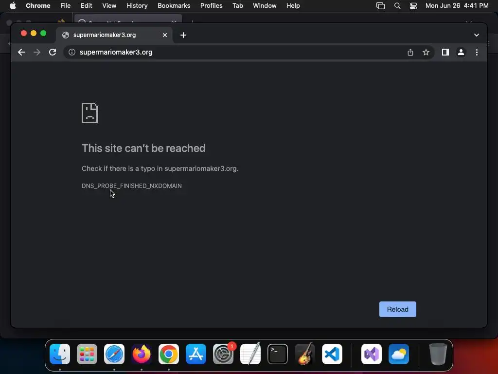Screen dimensions: 498x374
Task: Click 'This site can't be reached' heading
Action: pos(143,148)
